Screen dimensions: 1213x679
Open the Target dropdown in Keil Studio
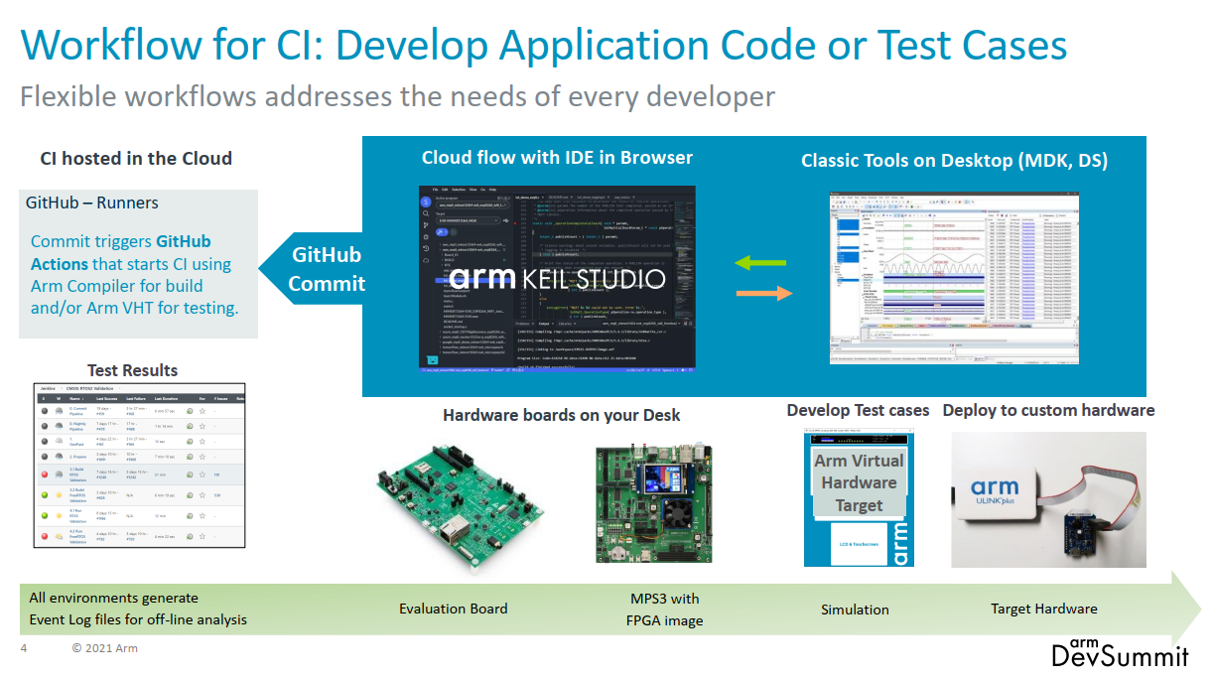pos(468,220)
